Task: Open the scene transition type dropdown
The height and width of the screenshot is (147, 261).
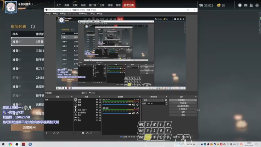Action: [153, 100]
